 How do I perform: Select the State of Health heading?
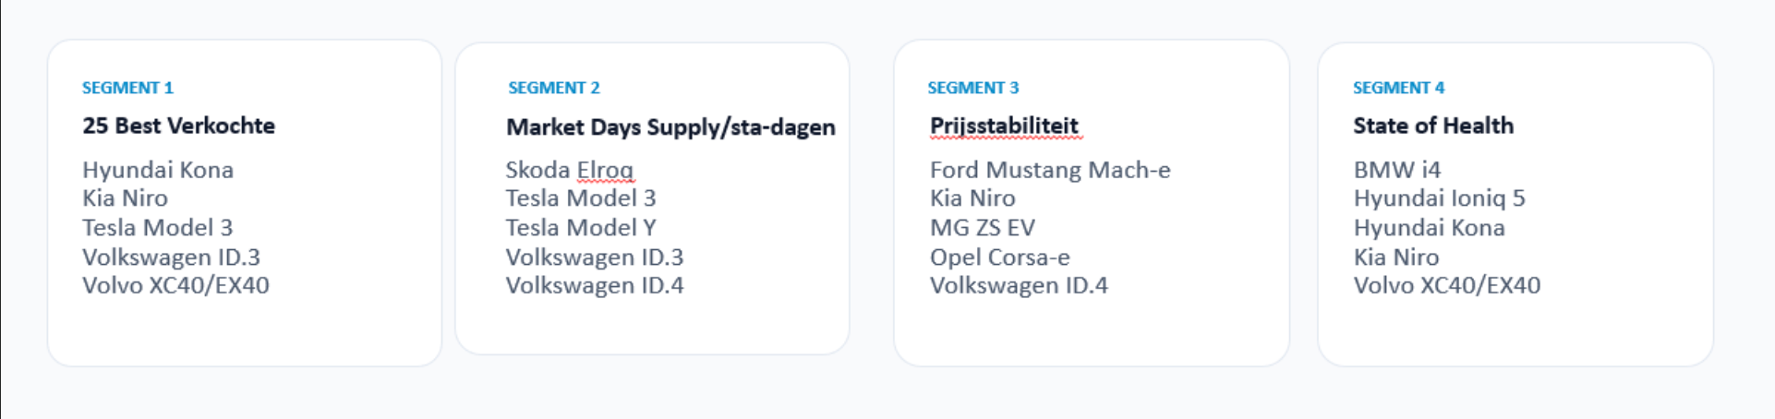click(x=1433, y=126)
